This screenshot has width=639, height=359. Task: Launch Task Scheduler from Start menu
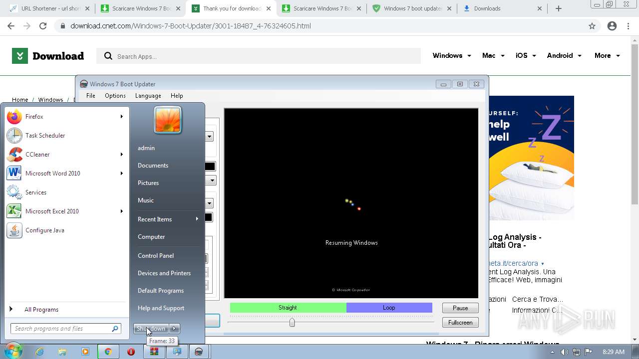pos(65,136)
